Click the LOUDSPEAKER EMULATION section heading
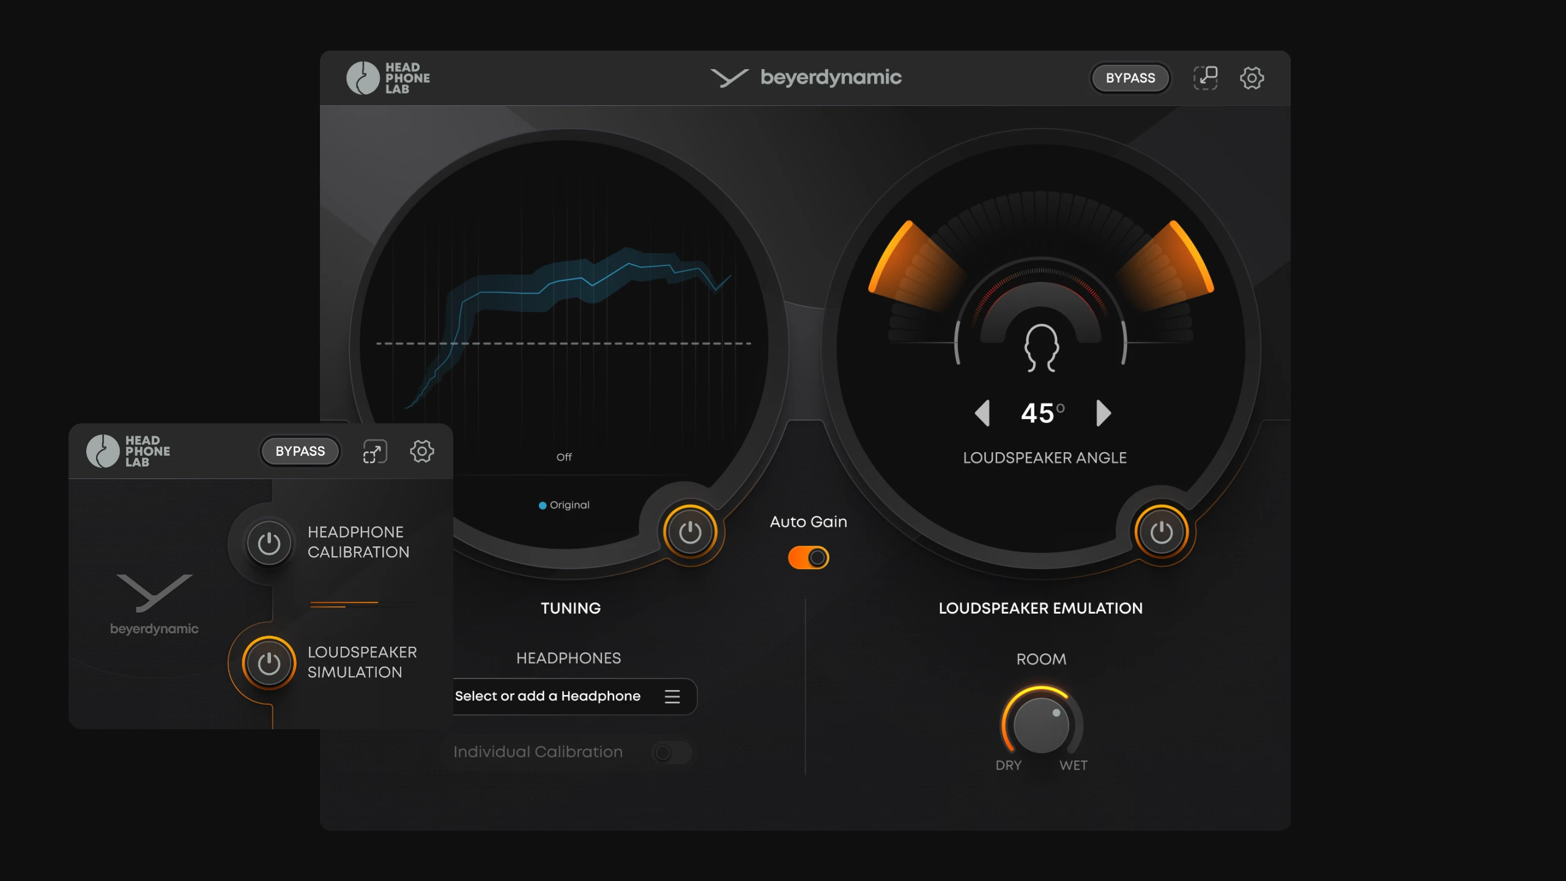 (1041, 608)
